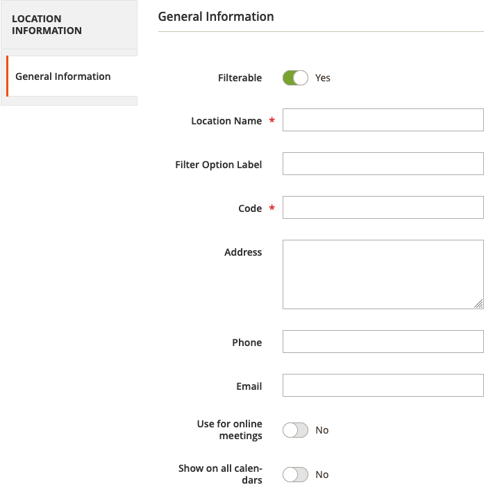Click inside the Address text area

(x=383, y=274)
